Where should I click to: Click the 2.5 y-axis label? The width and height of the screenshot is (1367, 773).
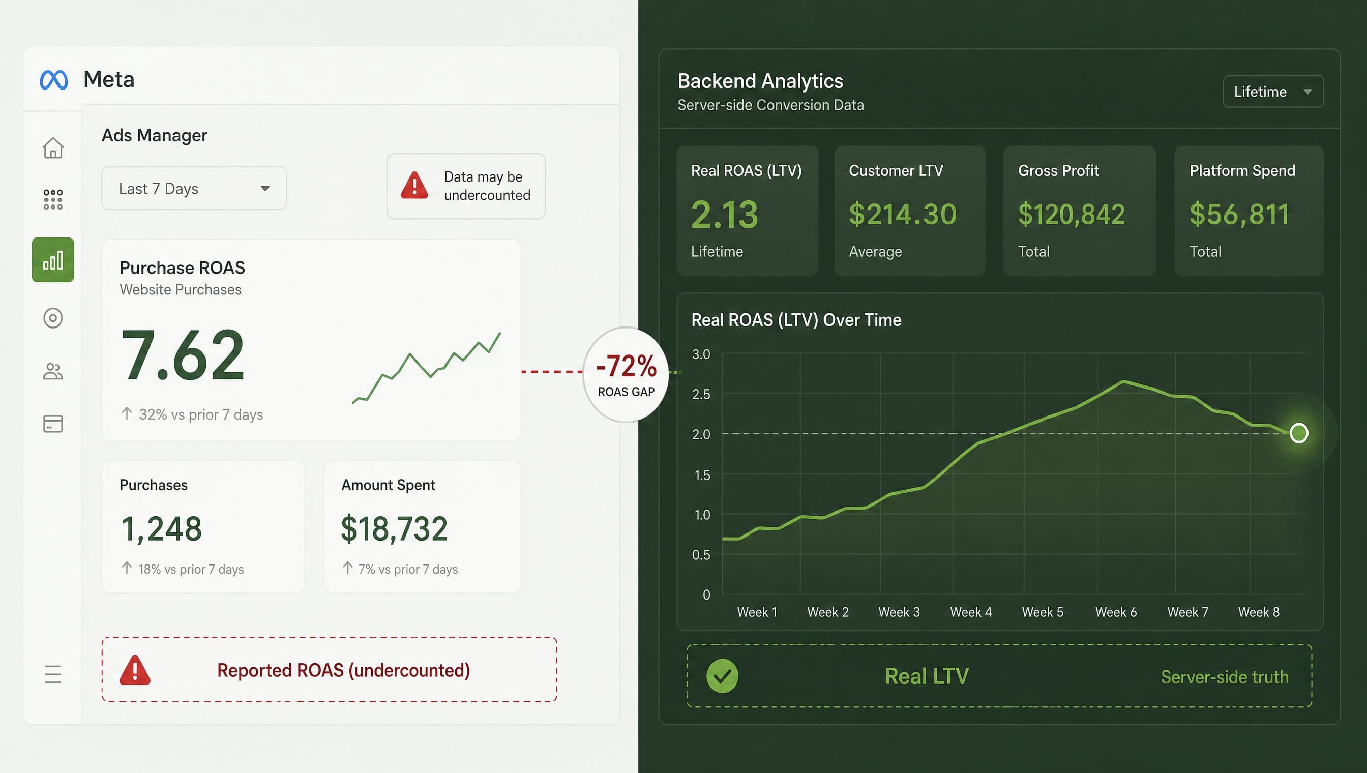coord(701,394)
